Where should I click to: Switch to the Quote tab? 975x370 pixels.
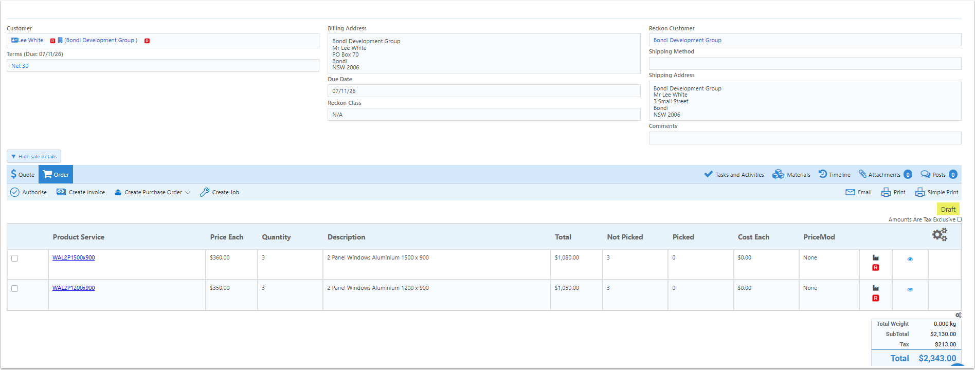[23, 174]
